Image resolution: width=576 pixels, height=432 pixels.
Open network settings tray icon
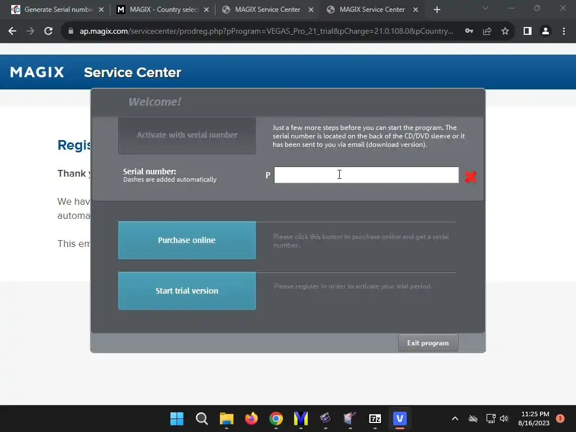[x=490, y=418]
